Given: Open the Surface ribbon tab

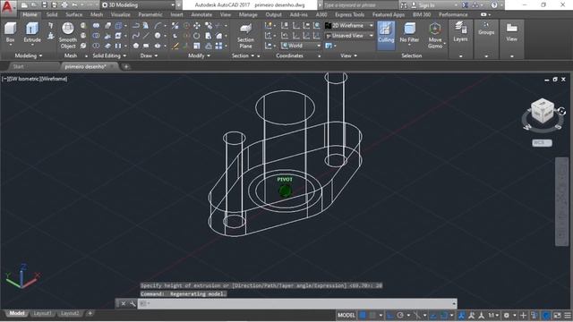Looking at the screenshot, I should click(73, 14).
